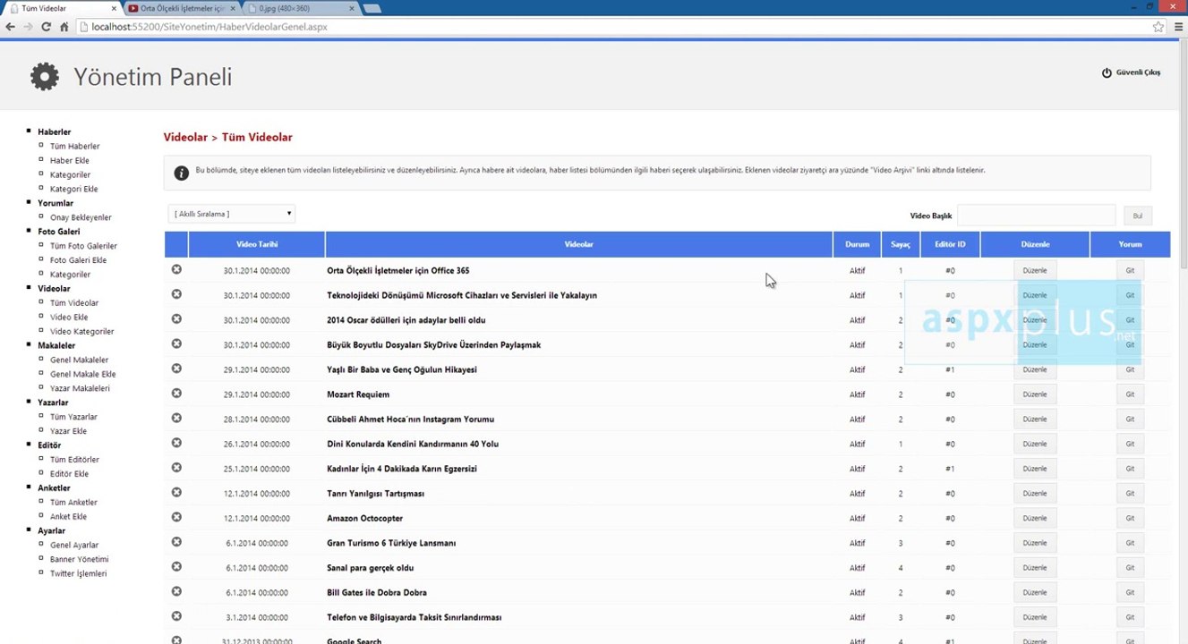Open 'Banner Yönetimi' under Ayarlar

coord(79,559)
